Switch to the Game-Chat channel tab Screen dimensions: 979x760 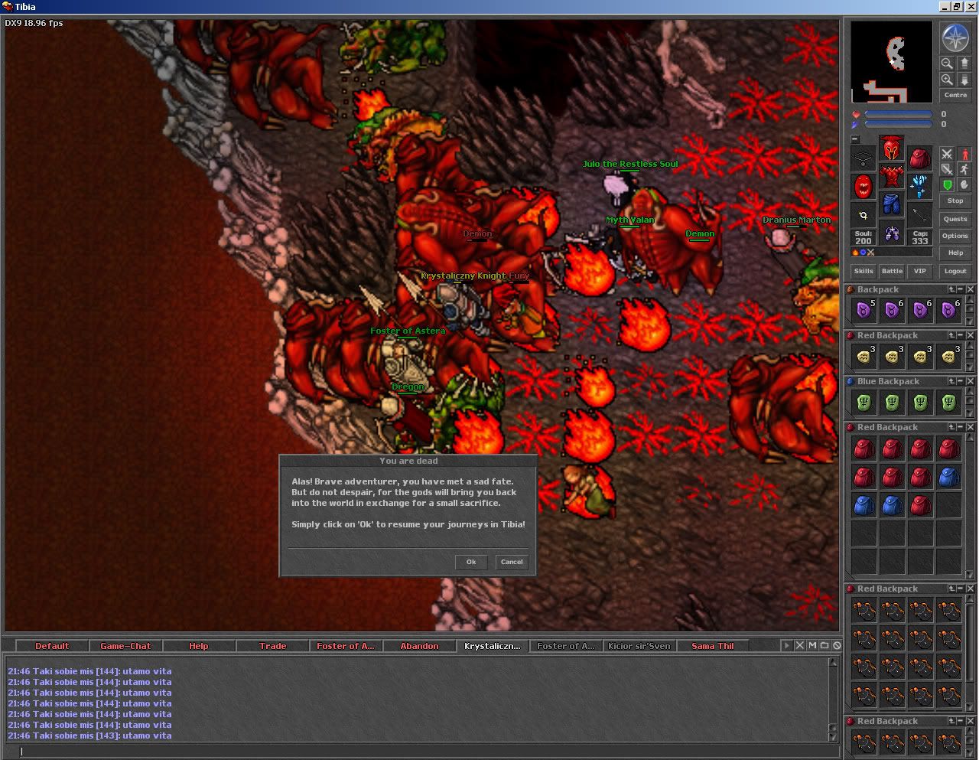(125, 646)
